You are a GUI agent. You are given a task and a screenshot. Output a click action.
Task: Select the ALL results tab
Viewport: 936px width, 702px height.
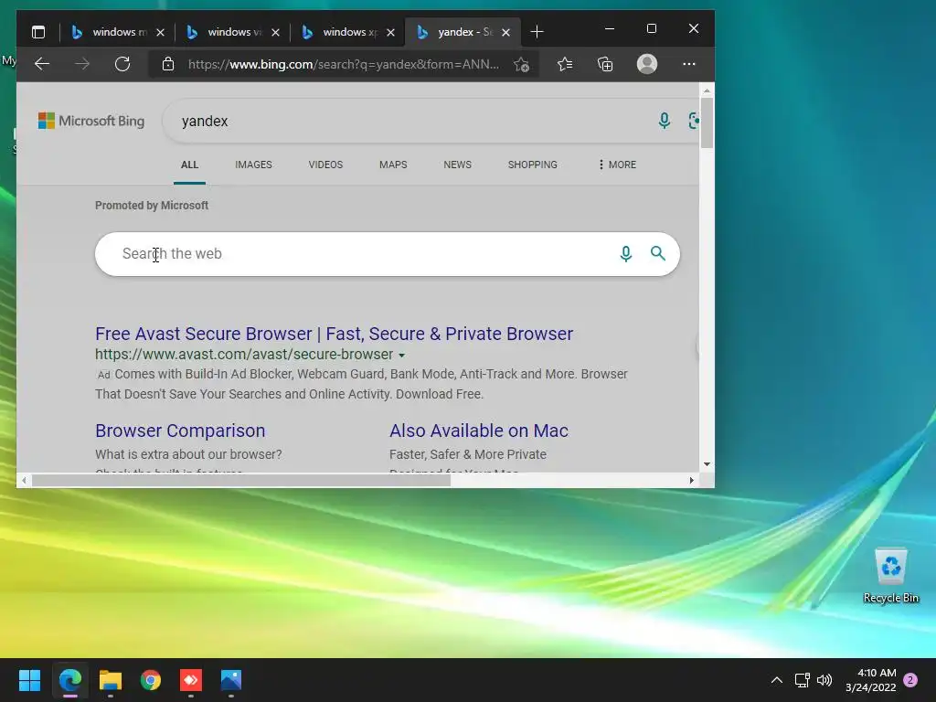[189, 165]
